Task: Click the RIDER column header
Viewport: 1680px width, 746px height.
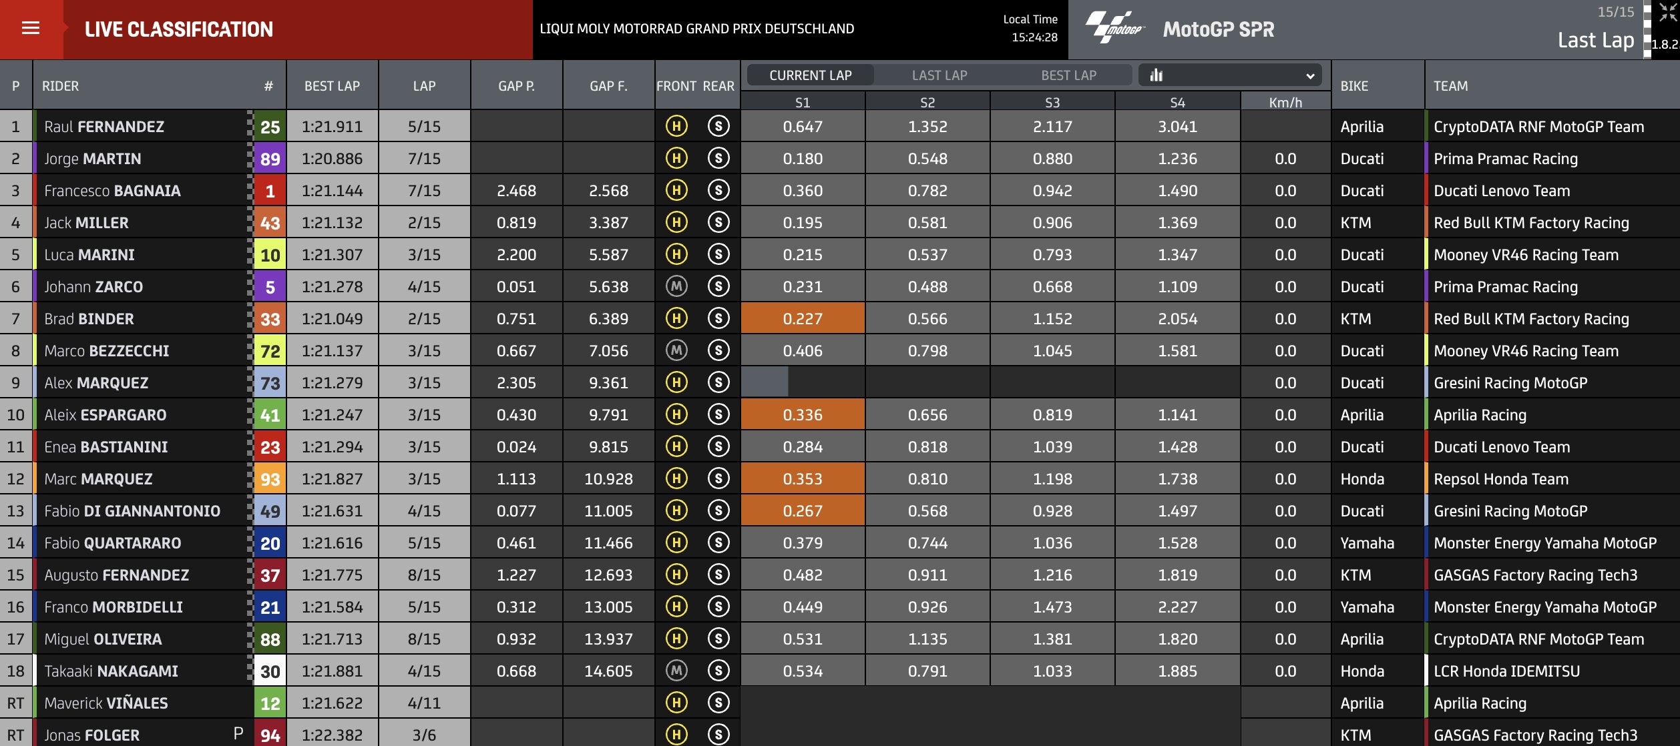Action: 60,86
